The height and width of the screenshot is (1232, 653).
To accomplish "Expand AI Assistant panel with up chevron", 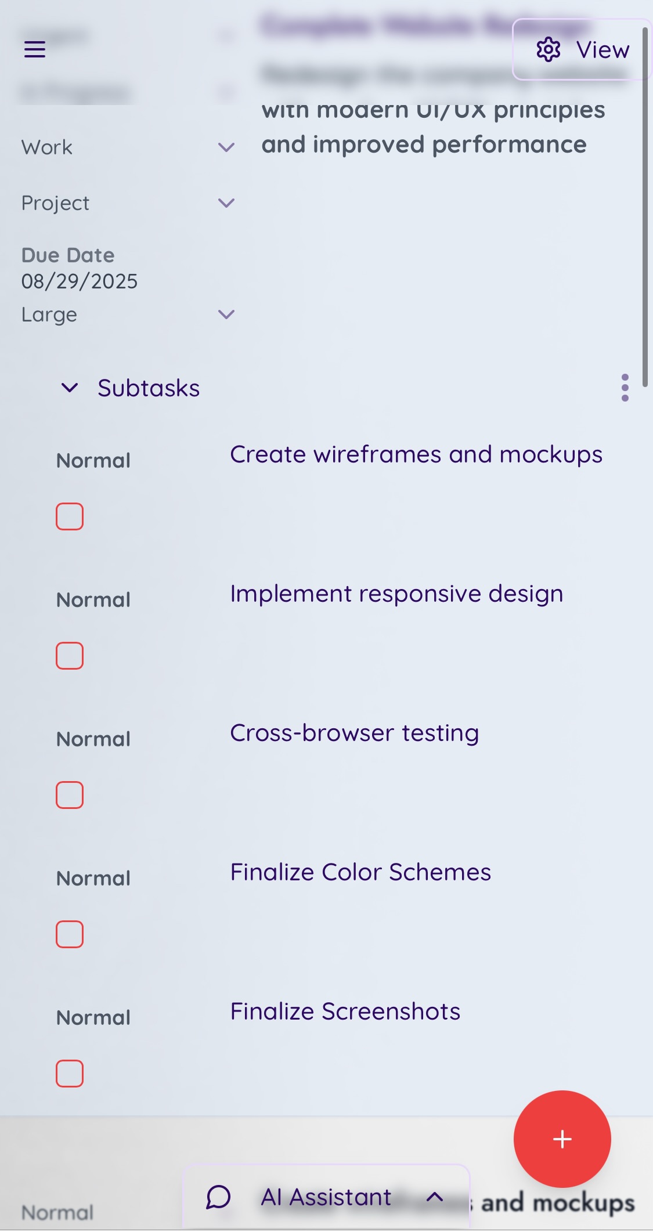I will point(435,1197).
